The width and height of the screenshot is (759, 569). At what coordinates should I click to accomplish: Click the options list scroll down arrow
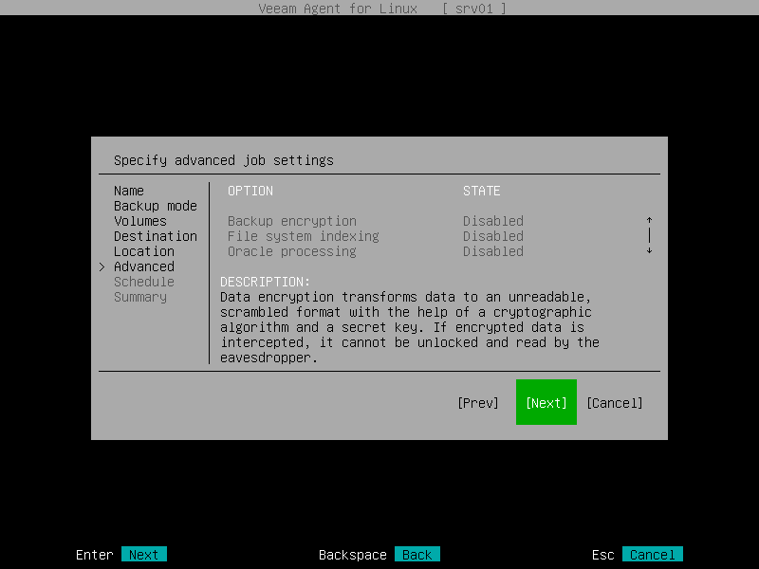(649, 250)
